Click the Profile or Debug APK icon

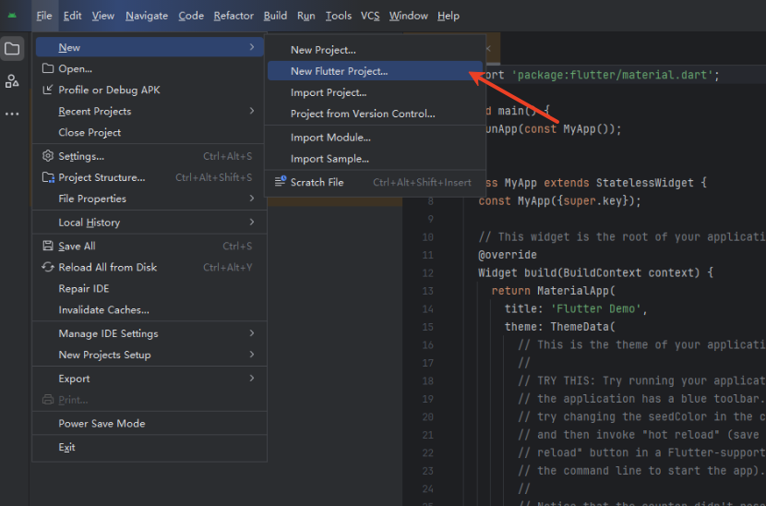tap(48, 90)
